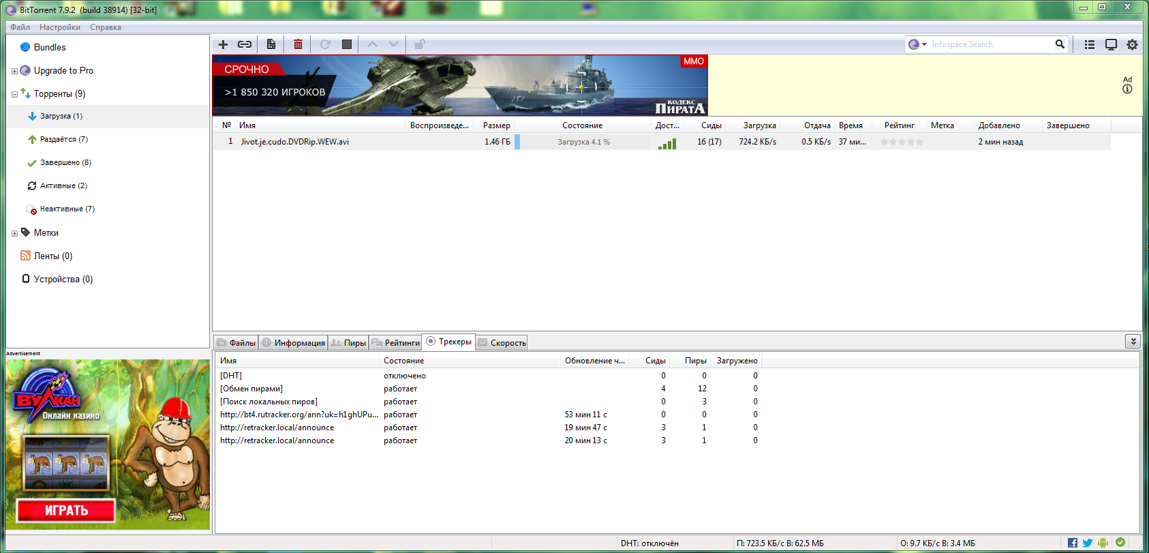Click the red Remove Torrent trash icon
Viewport: 1149px width, 553px height.
(x=298, y=44)
